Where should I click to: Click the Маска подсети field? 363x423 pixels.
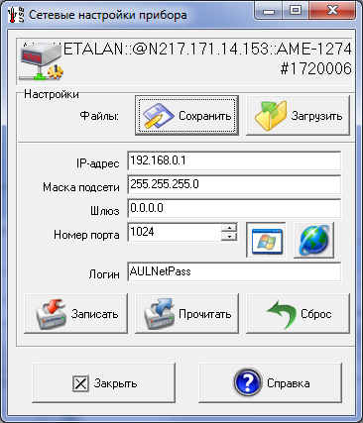(234, 184)
